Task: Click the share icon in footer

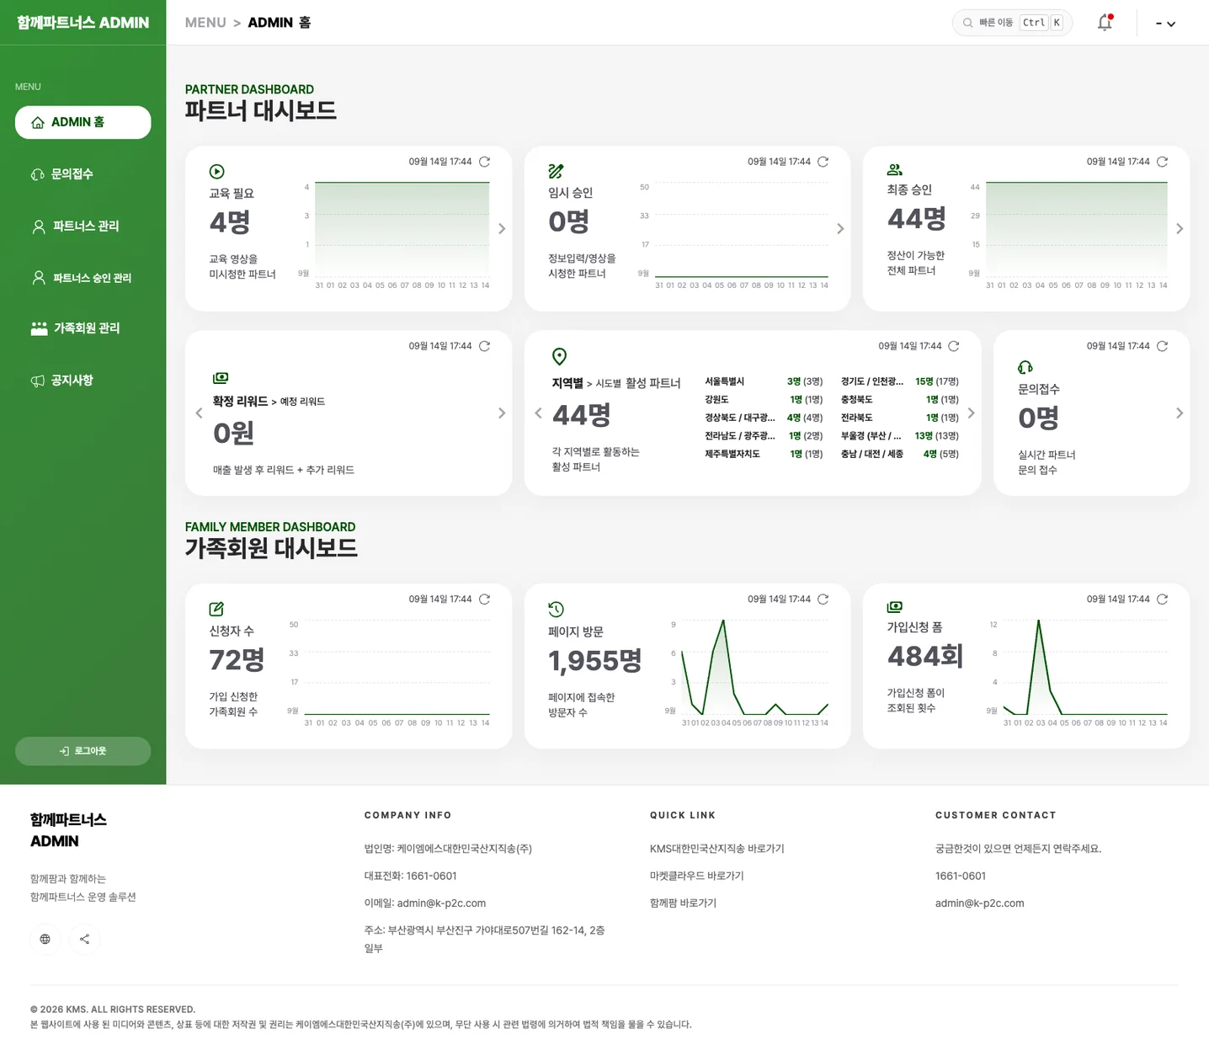Action: 85,939
